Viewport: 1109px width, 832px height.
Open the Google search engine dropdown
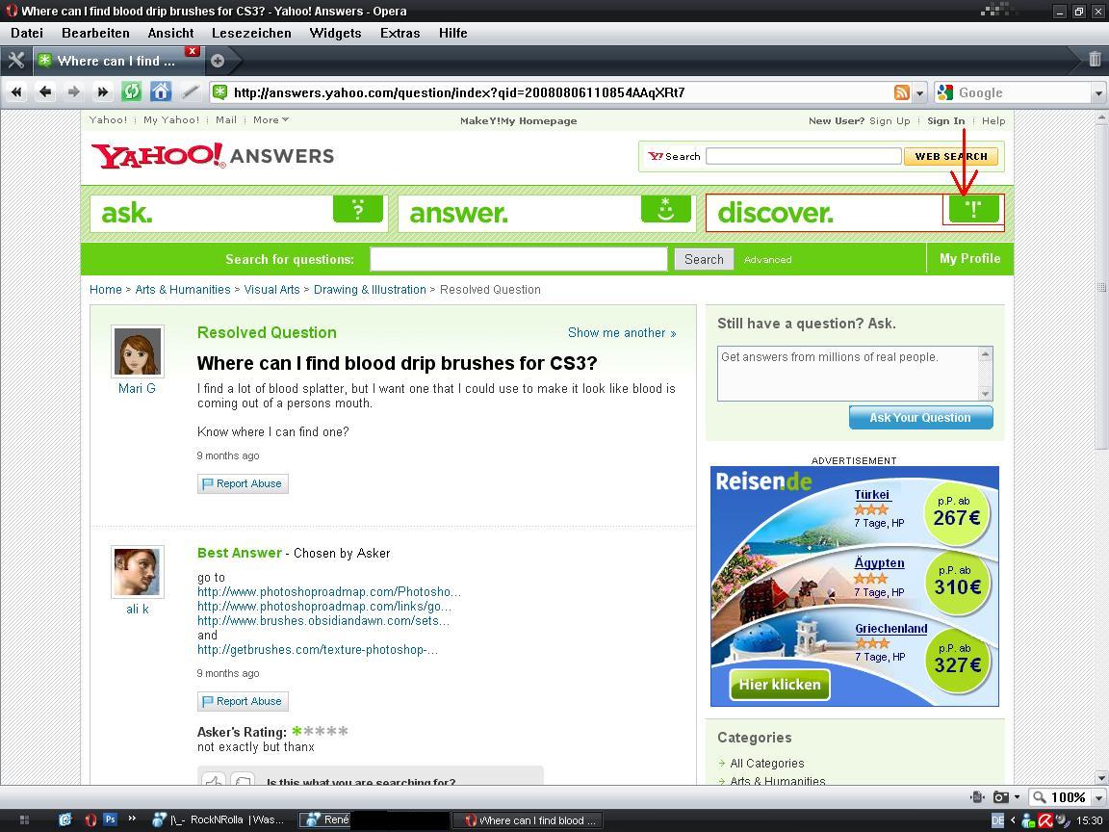1098,93
